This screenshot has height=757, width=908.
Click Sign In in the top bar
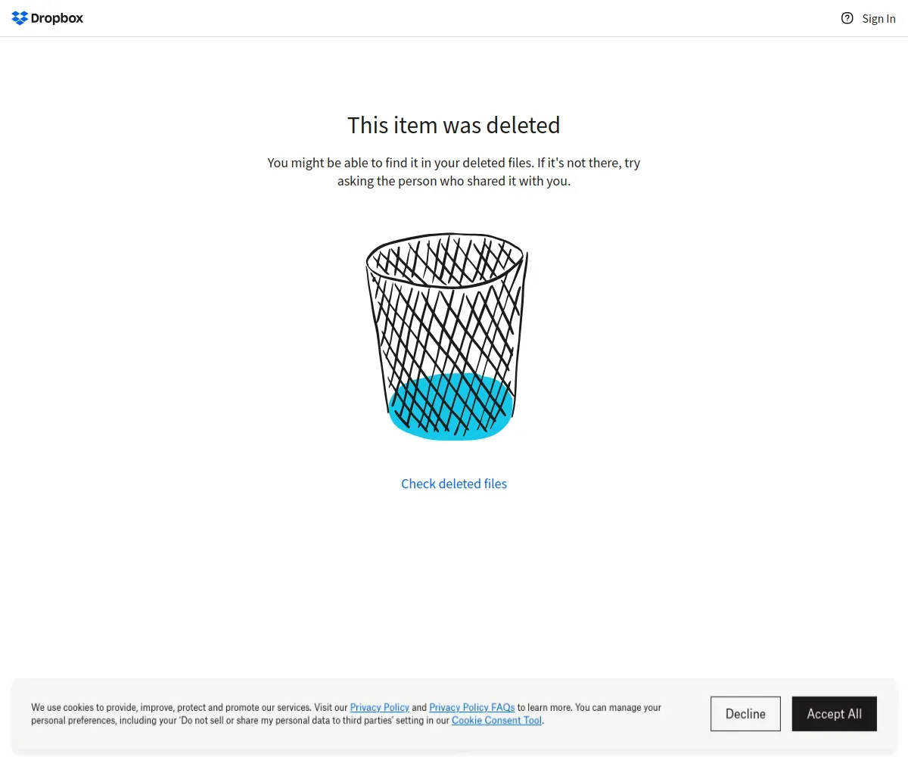tap(878, 19)
